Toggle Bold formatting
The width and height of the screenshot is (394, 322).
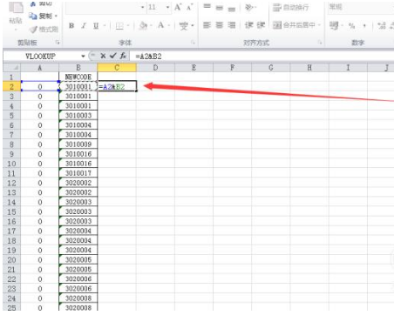click(71, 26)
